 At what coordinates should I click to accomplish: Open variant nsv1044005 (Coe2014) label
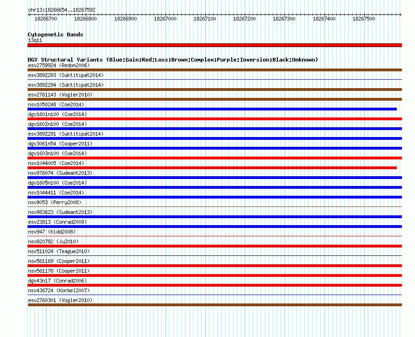point(56,163)
